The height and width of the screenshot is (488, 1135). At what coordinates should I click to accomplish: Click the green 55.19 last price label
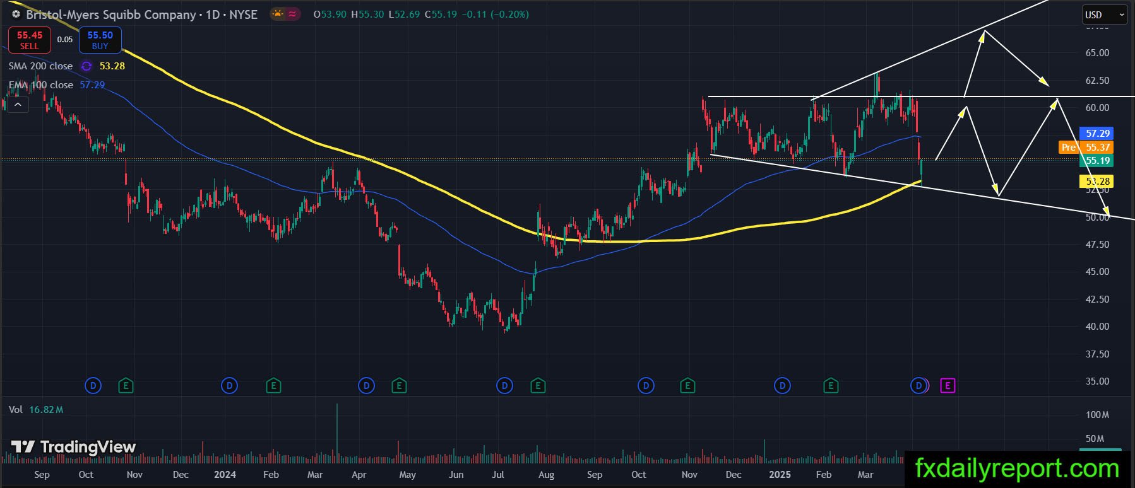coord(1096,161)
